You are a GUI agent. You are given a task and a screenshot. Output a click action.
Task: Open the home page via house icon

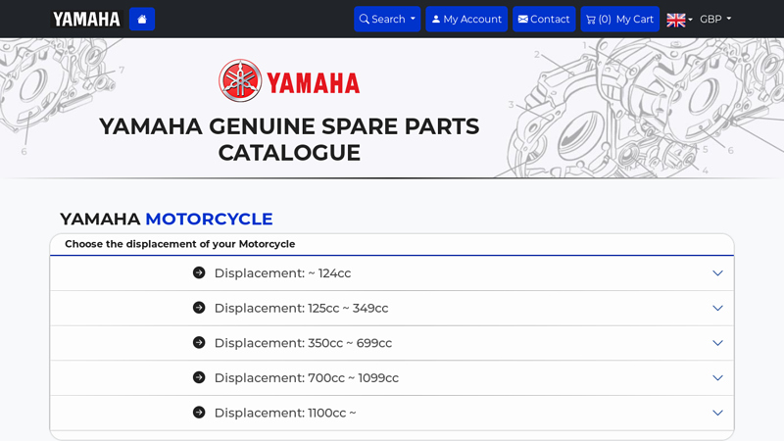click(x=142, y=19)
